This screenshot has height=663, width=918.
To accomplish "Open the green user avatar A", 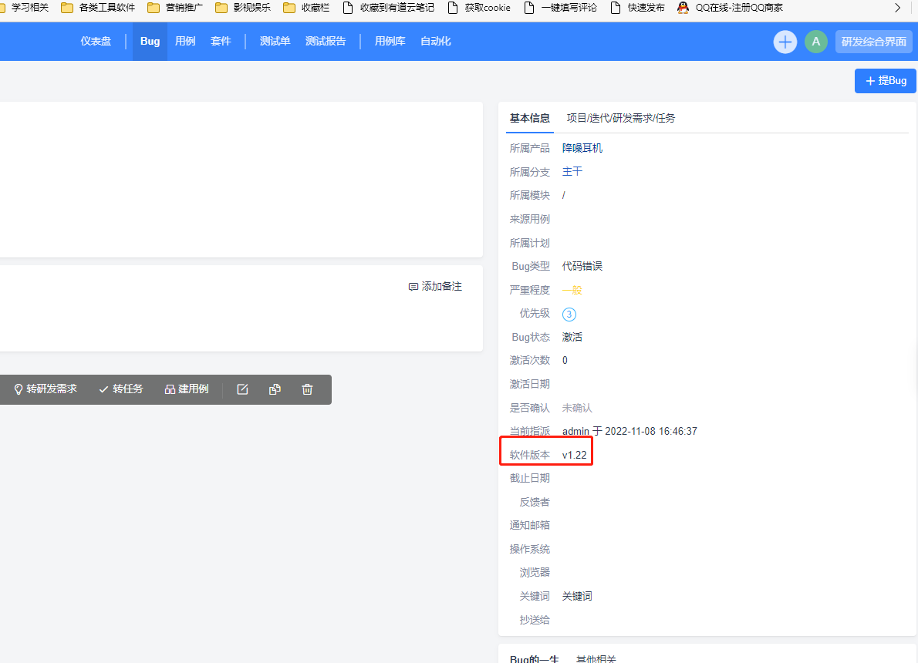I will [815, 42].
